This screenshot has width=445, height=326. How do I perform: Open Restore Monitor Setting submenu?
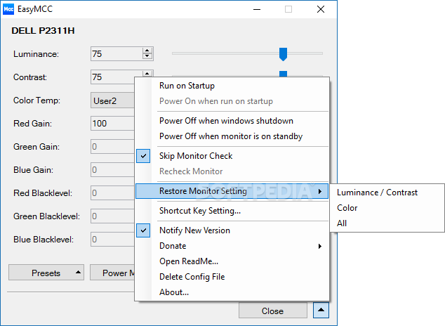pyautogui.click(x=232, y=191)
